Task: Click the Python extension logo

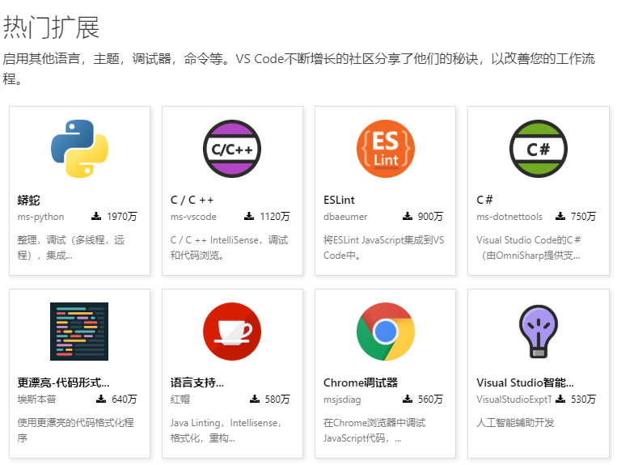Action: (x=79, y=149)
